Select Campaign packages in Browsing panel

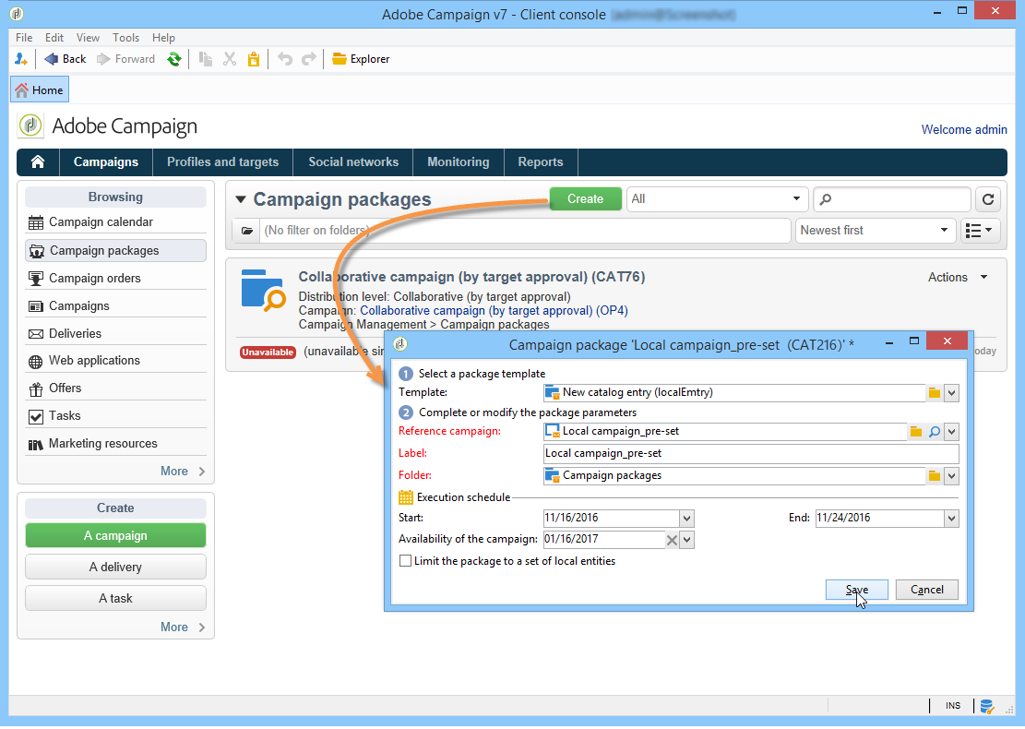click(x=115, y=250)
